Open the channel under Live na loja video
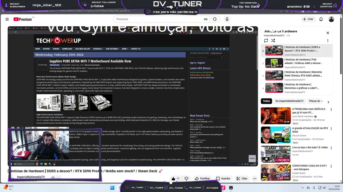This screenshot has height=192, width=343. (303, 151)
